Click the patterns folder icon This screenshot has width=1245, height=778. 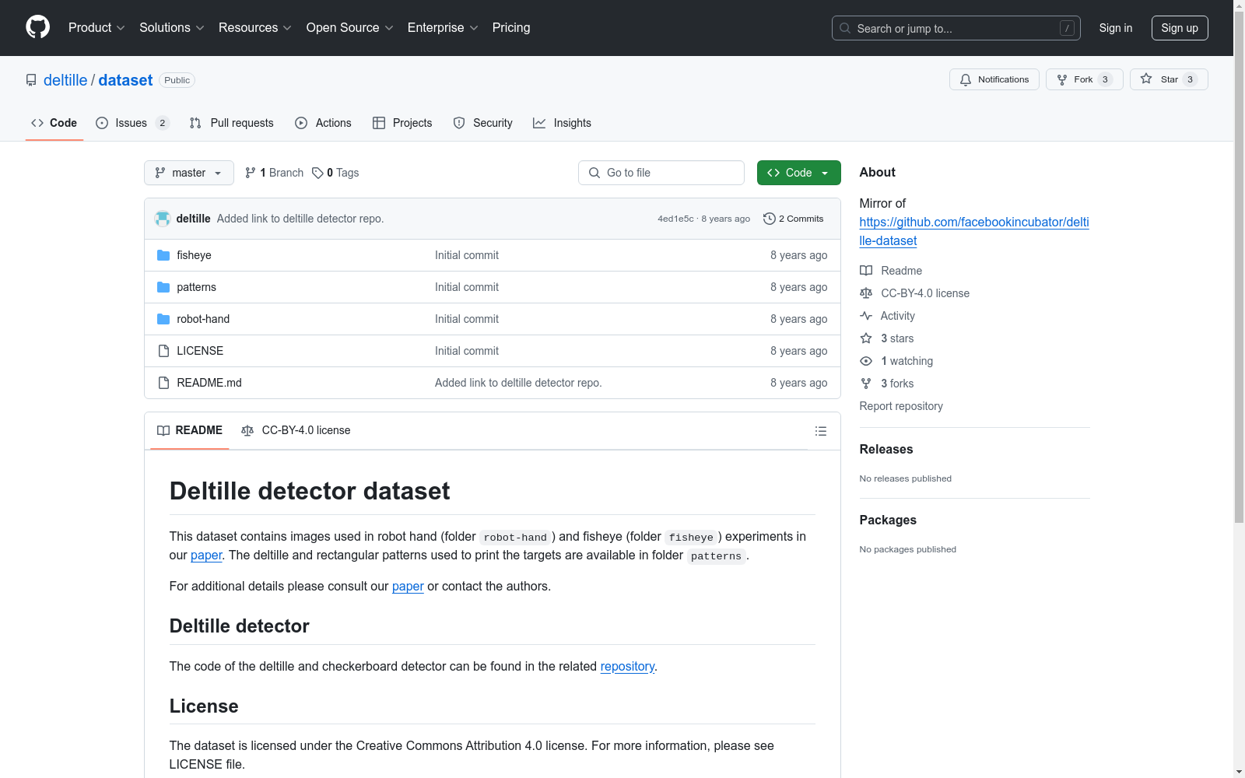[163, 287]
